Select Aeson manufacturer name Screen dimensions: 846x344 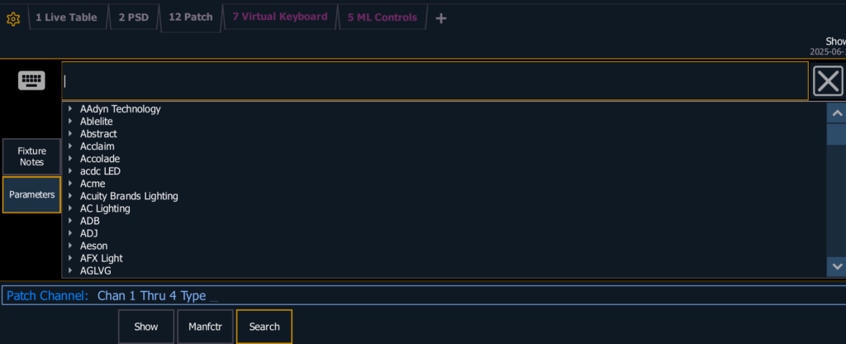point(94,246)
